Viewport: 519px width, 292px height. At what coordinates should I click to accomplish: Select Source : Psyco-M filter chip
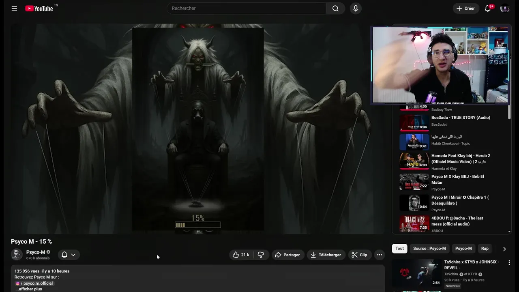click(429, 249)
